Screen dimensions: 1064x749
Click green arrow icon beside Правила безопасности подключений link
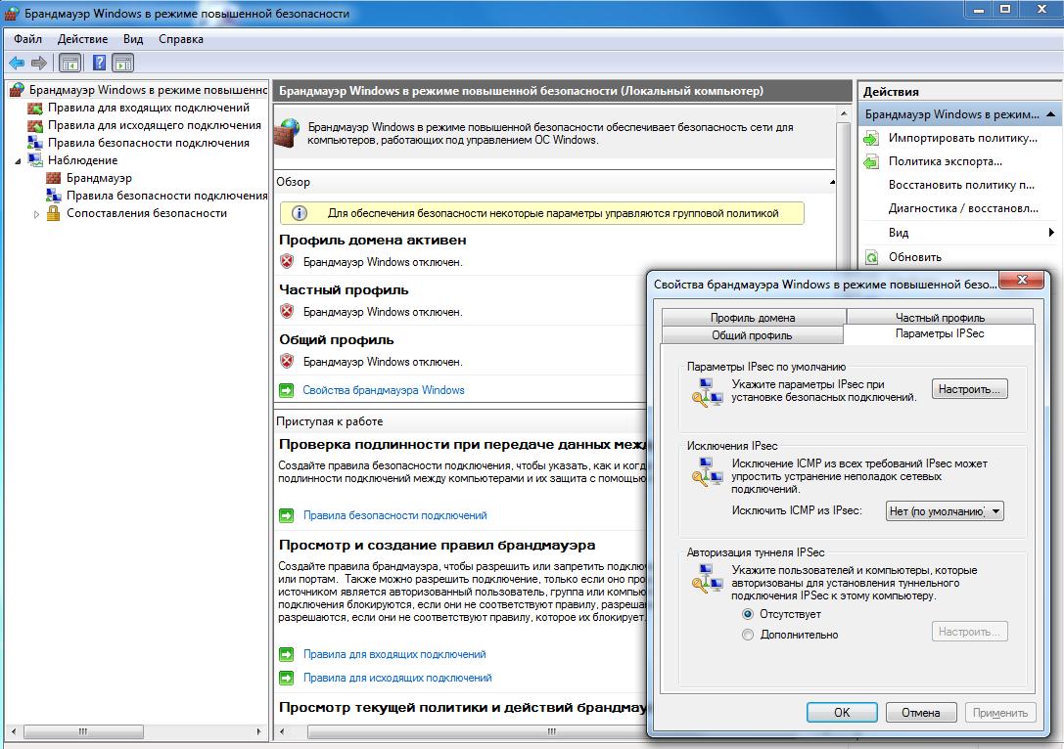pos(287,516)
